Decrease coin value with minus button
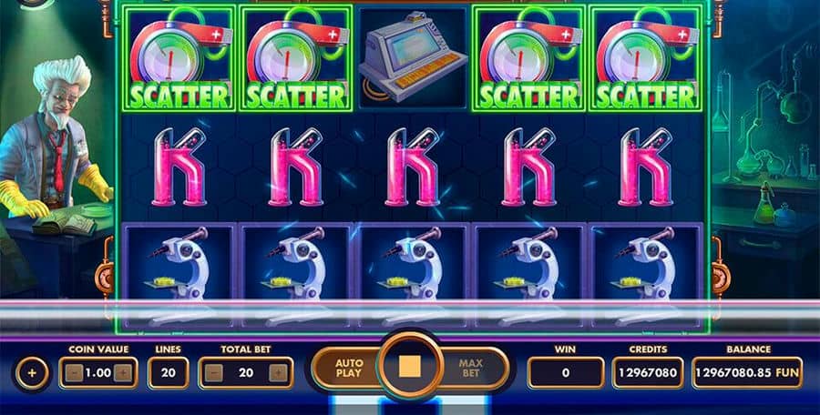Viewport: 820px width, 415px height. pos(74,372)
